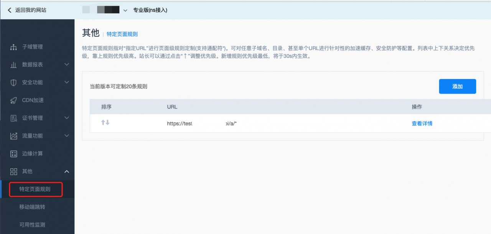
Task: Click the 安全功能 shield icon
Action: click(x=14, y=82)
